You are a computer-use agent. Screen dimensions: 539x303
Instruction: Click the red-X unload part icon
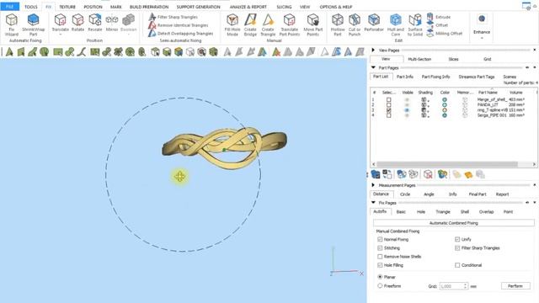[x=428, y=174]
